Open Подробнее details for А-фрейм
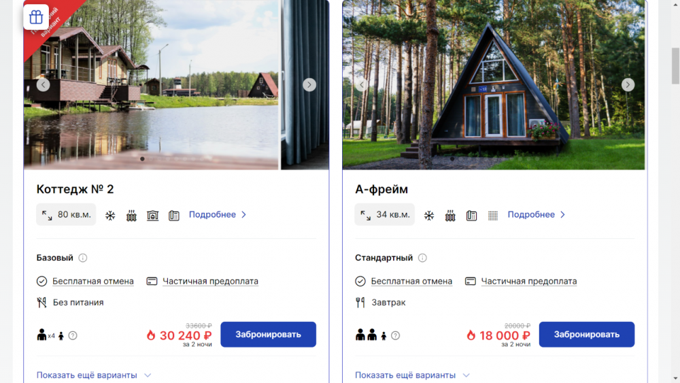Image resolution: width=680 pixels, height=383 pixels. (x=536, y=215)
